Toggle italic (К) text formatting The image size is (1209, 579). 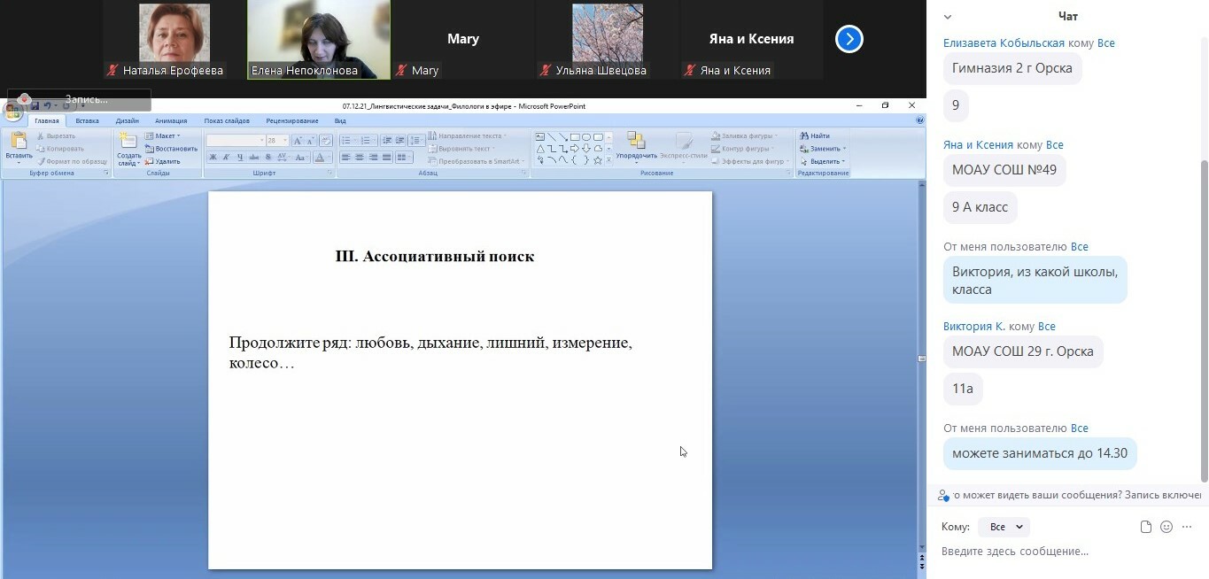click(x=226, y=158)
